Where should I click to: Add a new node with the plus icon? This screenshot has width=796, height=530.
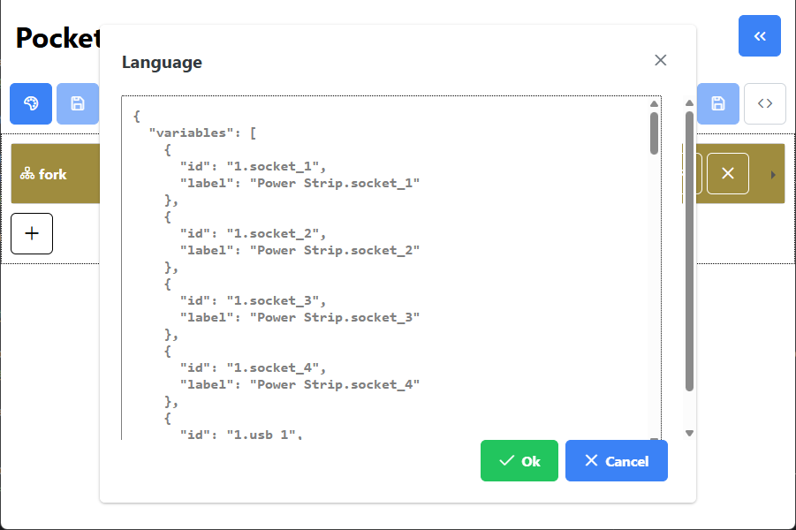pos(31,233)
